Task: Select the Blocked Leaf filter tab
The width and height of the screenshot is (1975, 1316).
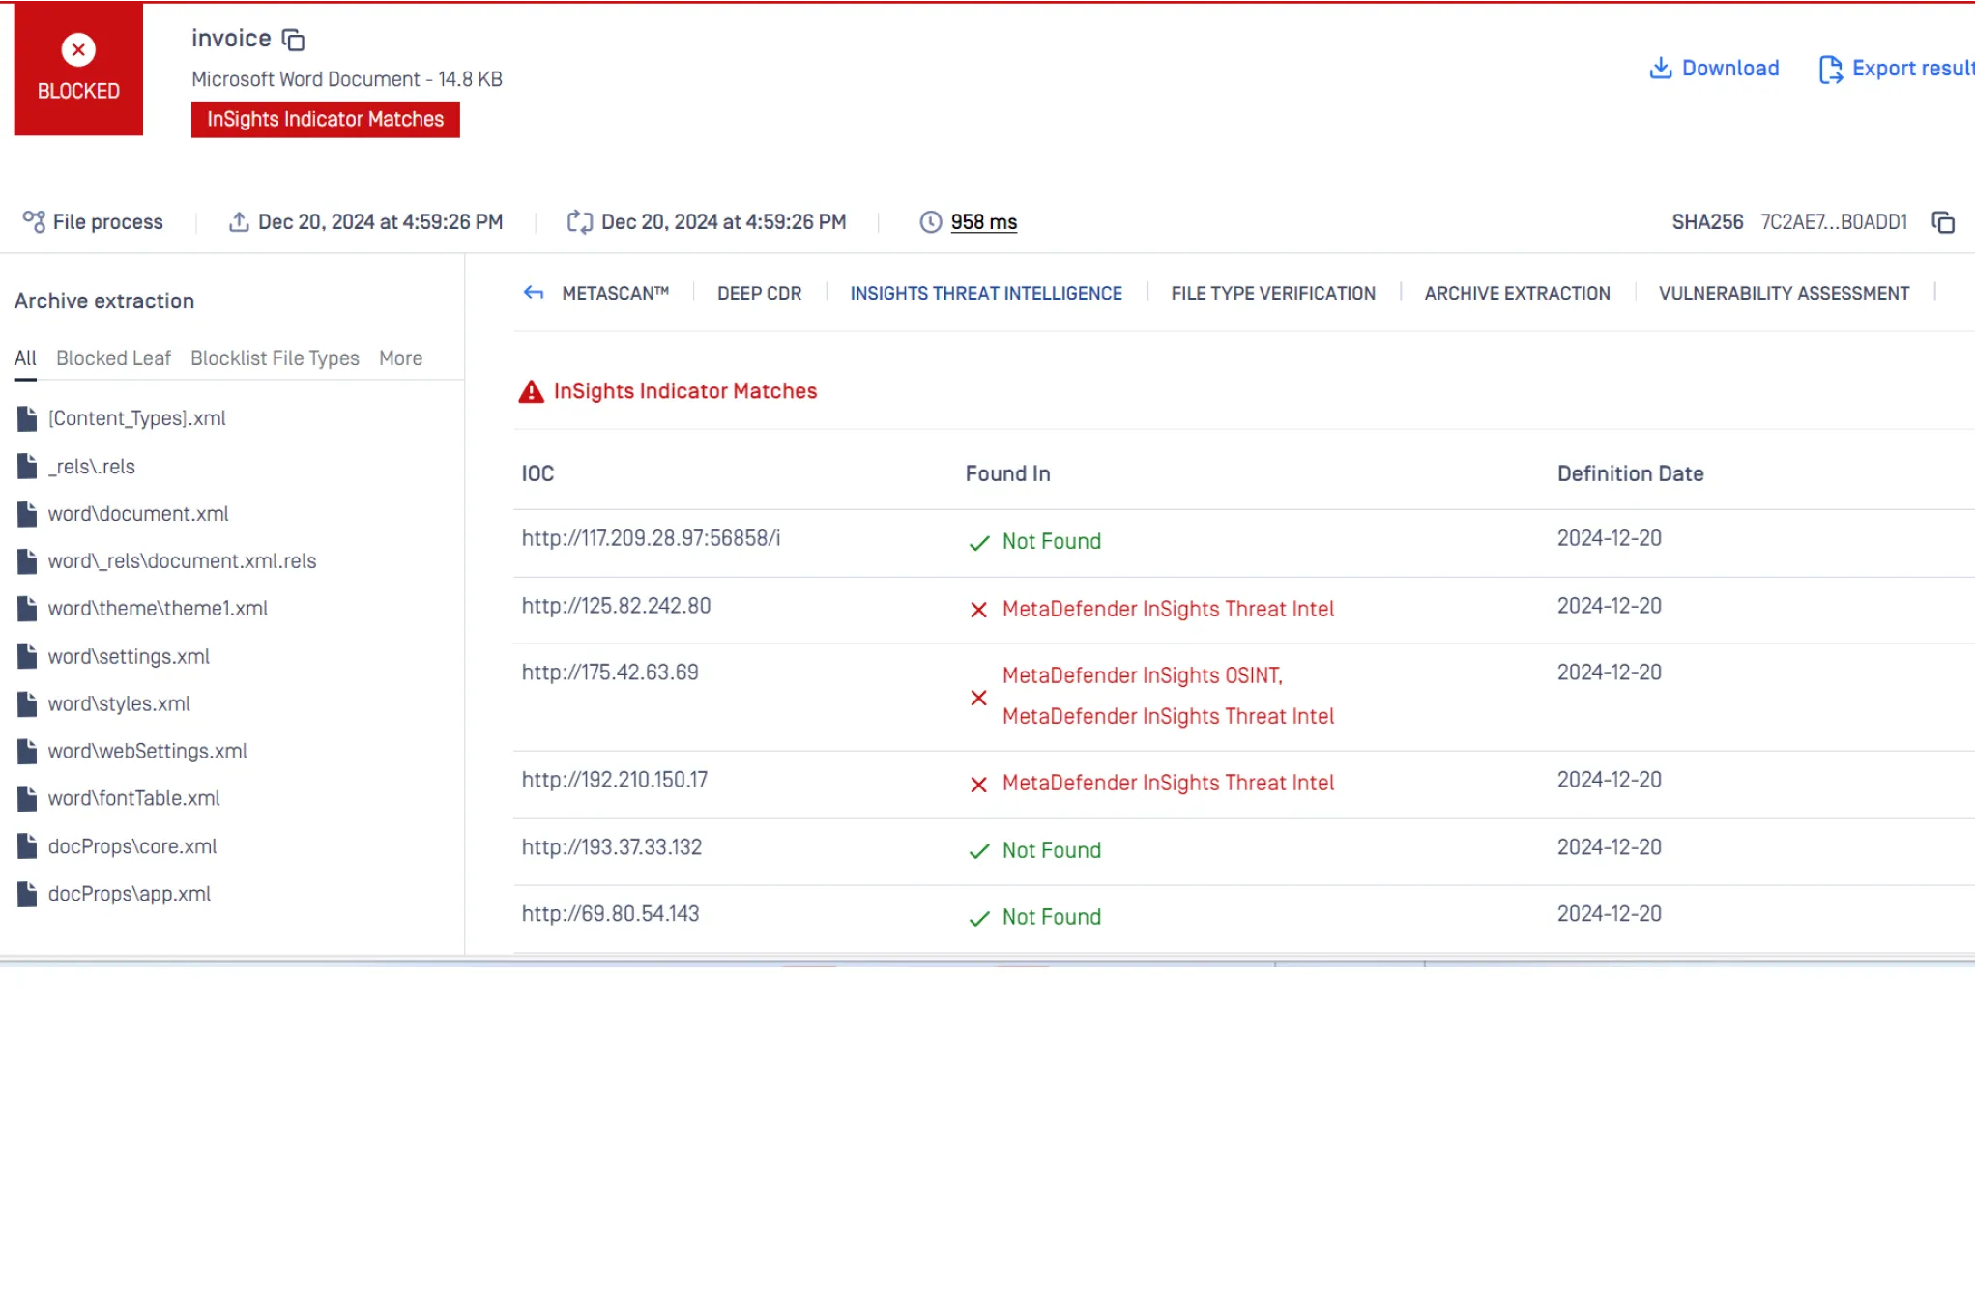Action: tap(113, 358)
